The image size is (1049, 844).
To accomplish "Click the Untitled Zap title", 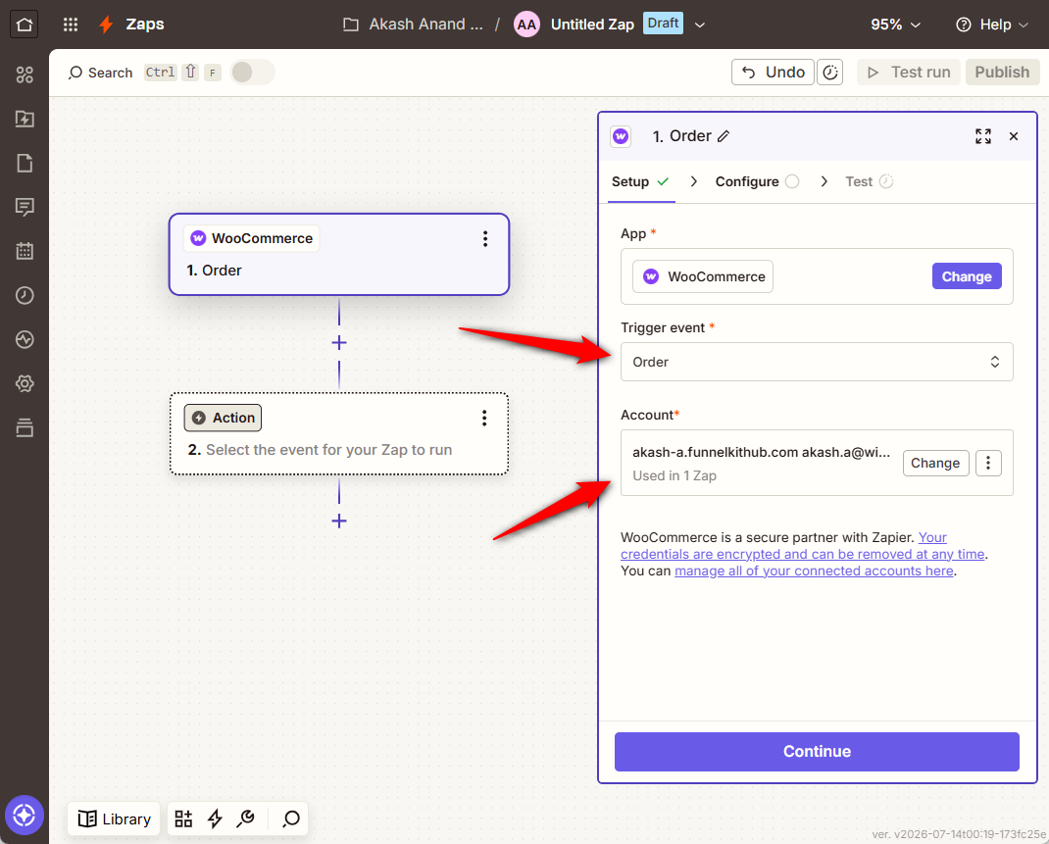I will pyautogui.click(x=592, y=25).
